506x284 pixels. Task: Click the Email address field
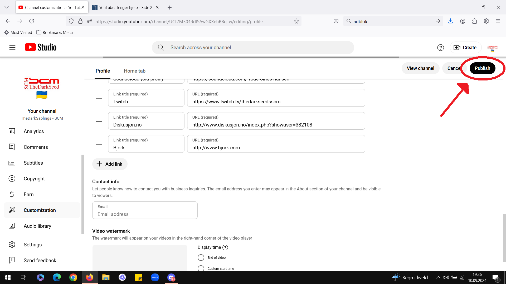[x=145, y=210]
